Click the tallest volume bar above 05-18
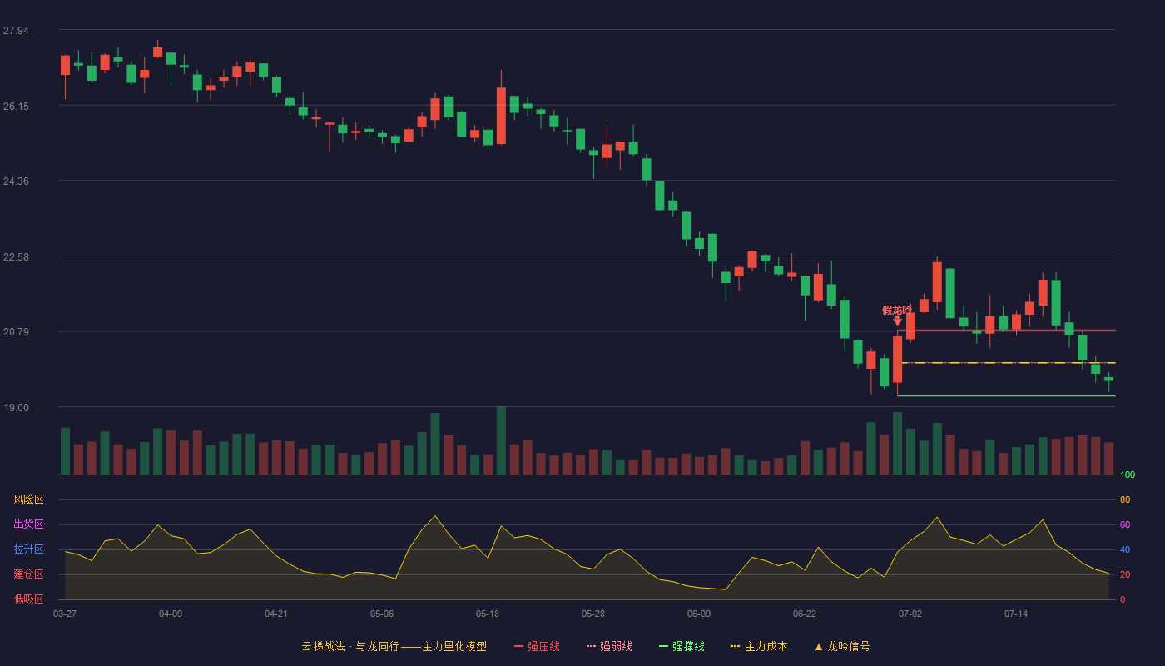The image size is (1165, 666). point(501,440)
